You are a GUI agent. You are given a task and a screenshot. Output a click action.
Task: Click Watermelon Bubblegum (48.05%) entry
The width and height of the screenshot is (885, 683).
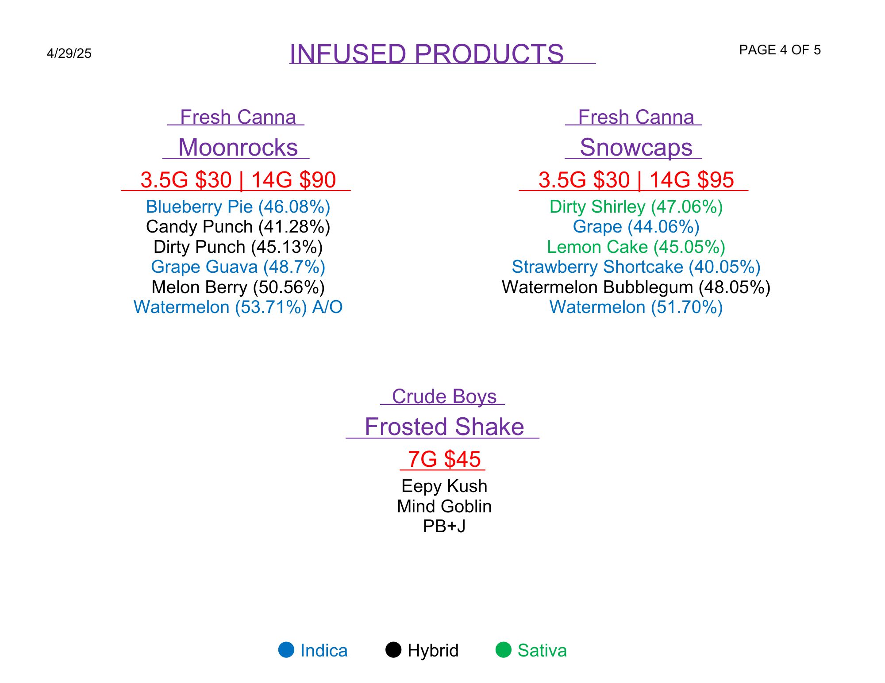click(636, 287)
